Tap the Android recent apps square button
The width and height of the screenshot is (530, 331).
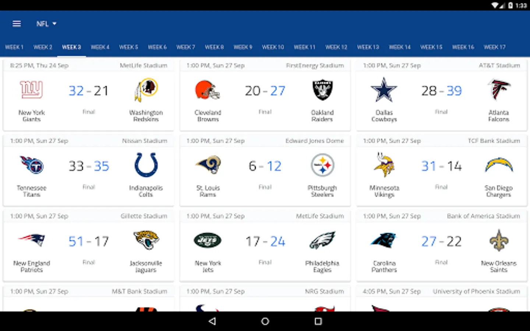(318, 321)
